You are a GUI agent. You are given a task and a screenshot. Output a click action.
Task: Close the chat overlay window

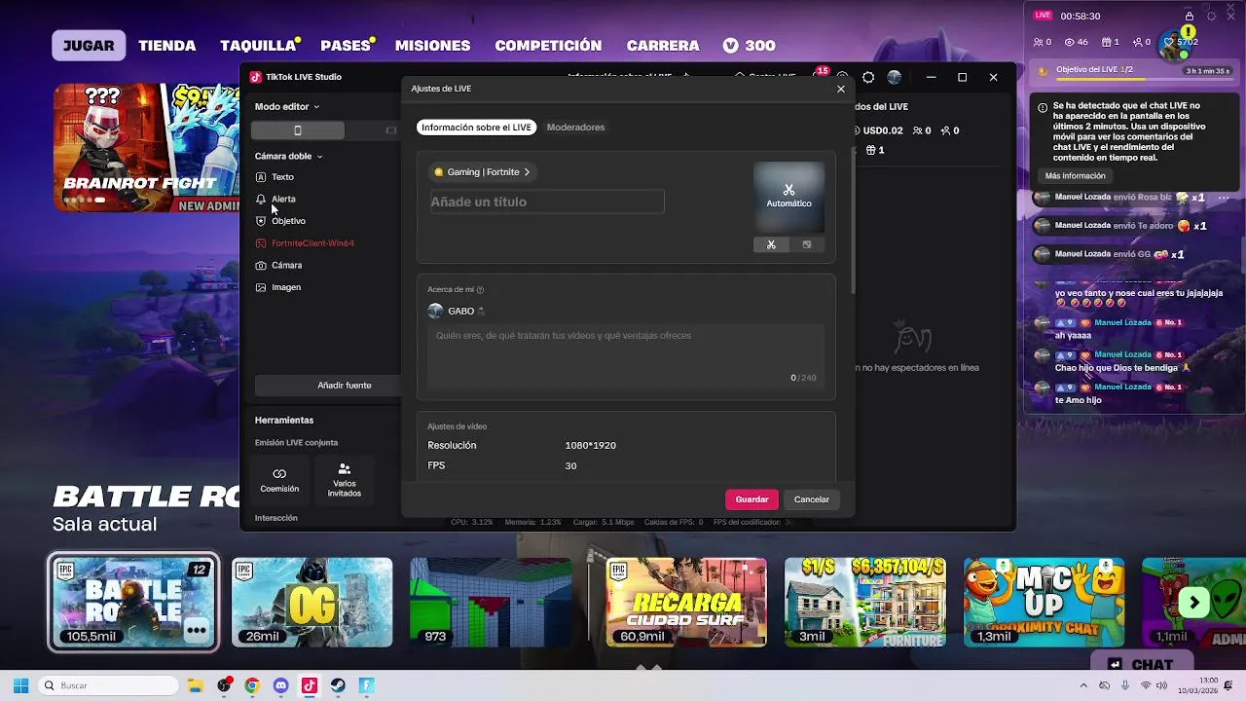click(x=1233, y=16)
